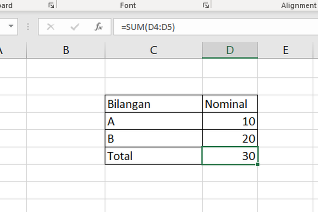Click the Cancel (X) formula button
The image size is (318, 212).
coord(50,27)
